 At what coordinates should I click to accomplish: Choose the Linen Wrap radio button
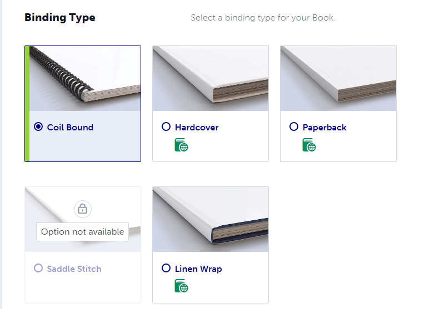[x=166, y=268]
